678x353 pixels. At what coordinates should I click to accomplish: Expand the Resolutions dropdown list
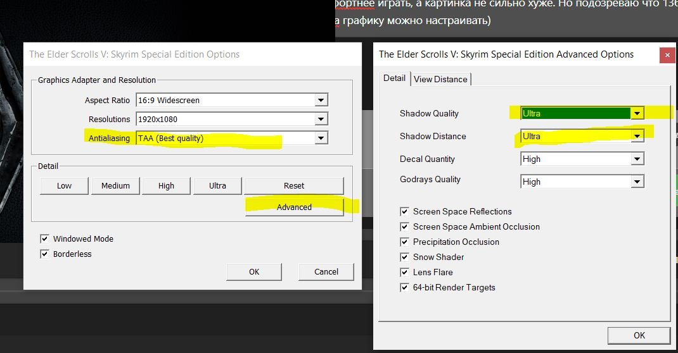pos(321,120)
